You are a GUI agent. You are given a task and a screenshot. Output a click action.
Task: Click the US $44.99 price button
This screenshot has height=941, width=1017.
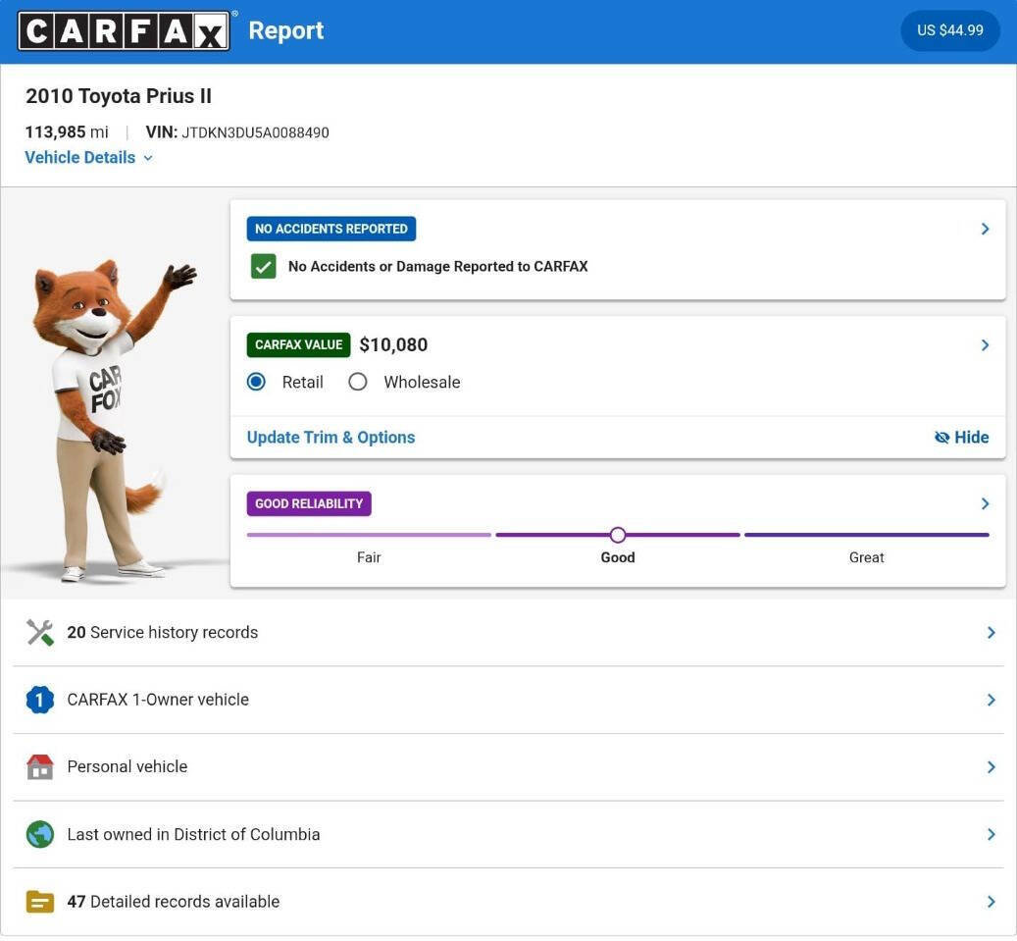(x=949, y=30)
